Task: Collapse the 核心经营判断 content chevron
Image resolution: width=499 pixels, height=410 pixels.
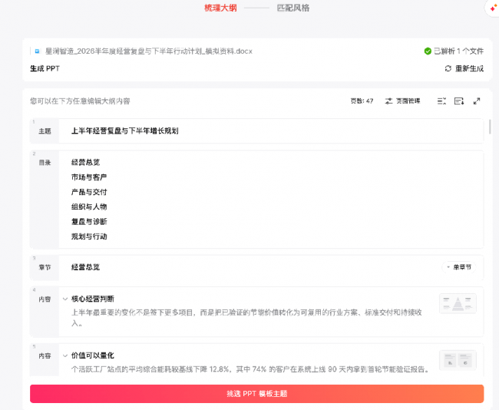Action: click(65, 299)
